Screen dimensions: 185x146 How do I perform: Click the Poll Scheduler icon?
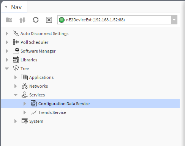(x=16, y=42)
